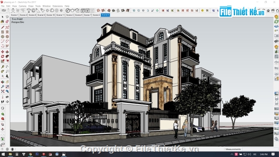Select the Rotated Rectangle tool
This screenshot has width=279, height=157.
[7, 32]
